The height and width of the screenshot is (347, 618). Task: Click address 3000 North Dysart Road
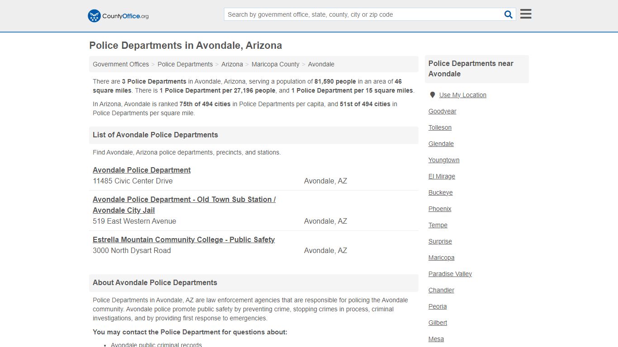[x=132, y=250]
